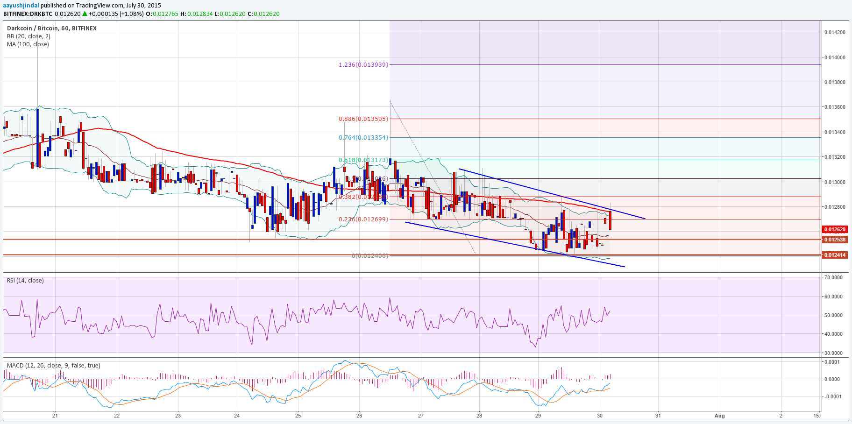The width and height of the screenshot is (852, 424).
Task: Open the RSI (14, close) indicator label
Action: point(25,280)
